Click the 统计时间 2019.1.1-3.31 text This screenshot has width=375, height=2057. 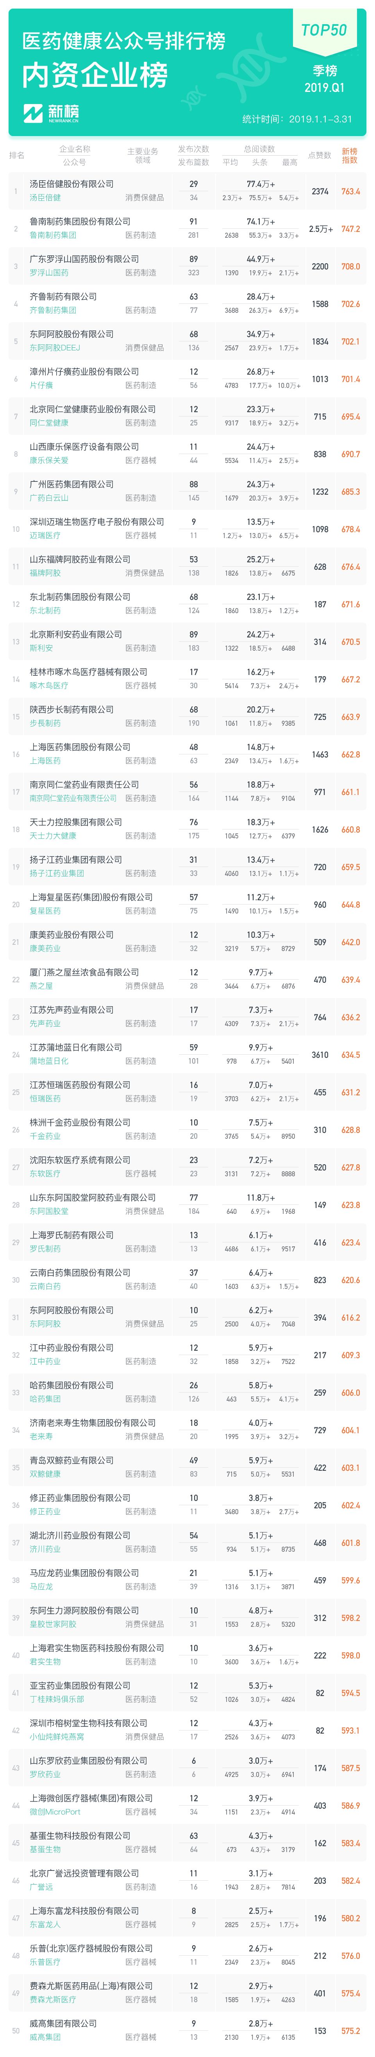[x=297, y=119]
